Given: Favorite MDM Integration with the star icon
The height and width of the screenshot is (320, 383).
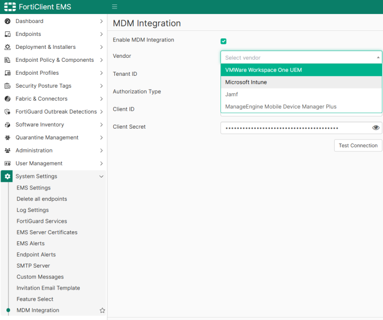Looking at the screenshot, I should click(102, 310).
